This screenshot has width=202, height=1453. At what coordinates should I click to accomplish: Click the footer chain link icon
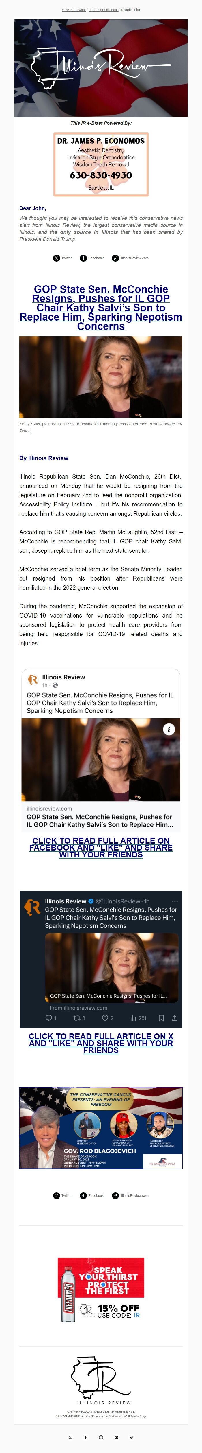(131, 1437)
